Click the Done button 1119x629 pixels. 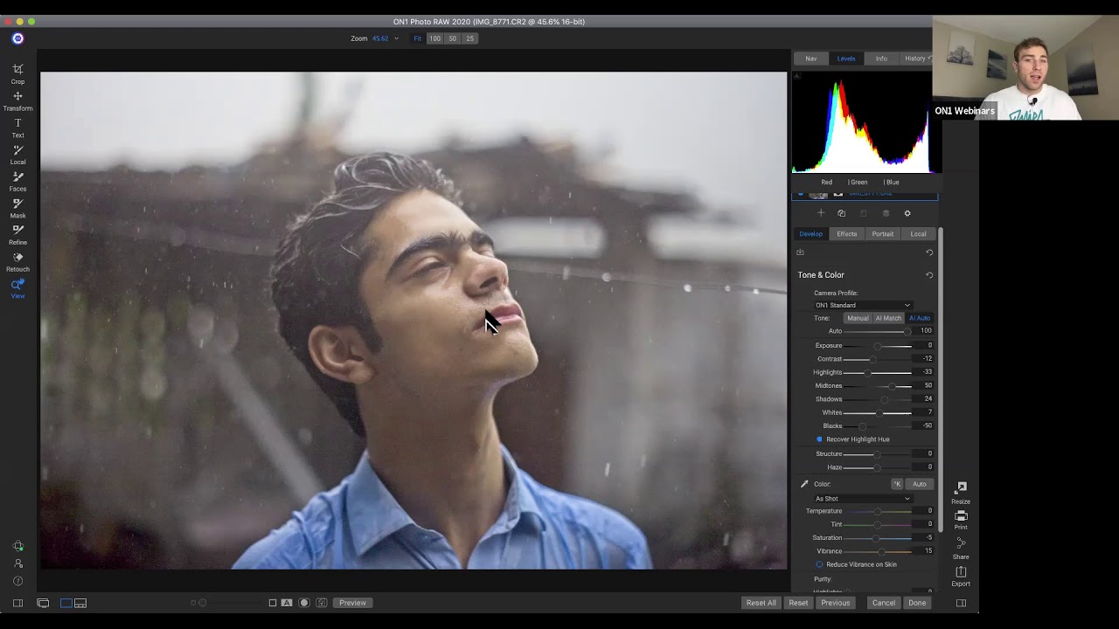(x=917, y=602)
